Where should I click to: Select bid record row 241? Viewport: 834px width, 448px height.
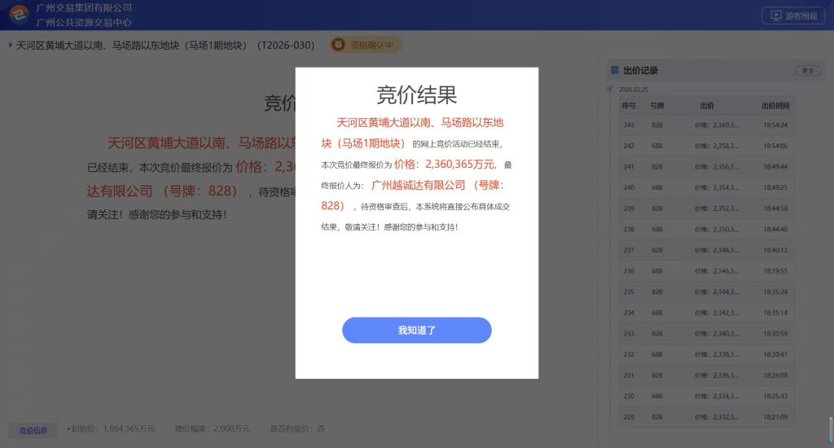(707, 166)
